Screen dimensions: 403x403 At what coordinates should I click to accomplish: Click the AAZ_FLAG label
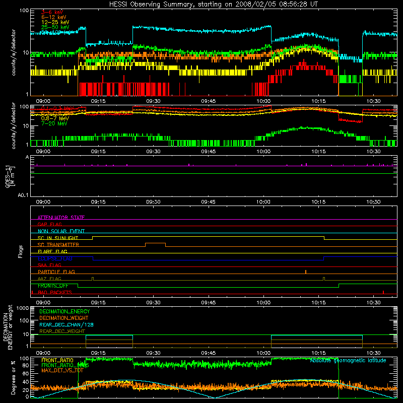tap(49, 279)
